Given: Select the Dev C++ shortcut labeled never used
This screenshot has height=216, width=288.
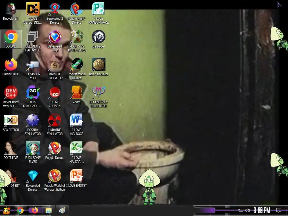Looking at the screenshot, I should 11,97.
